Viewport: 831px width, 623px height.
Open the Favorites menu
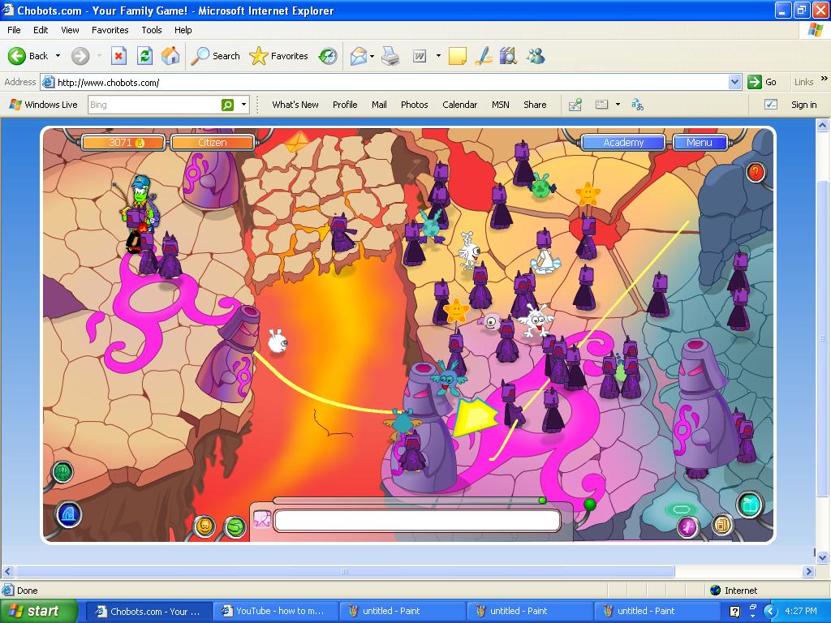(110, 30)
